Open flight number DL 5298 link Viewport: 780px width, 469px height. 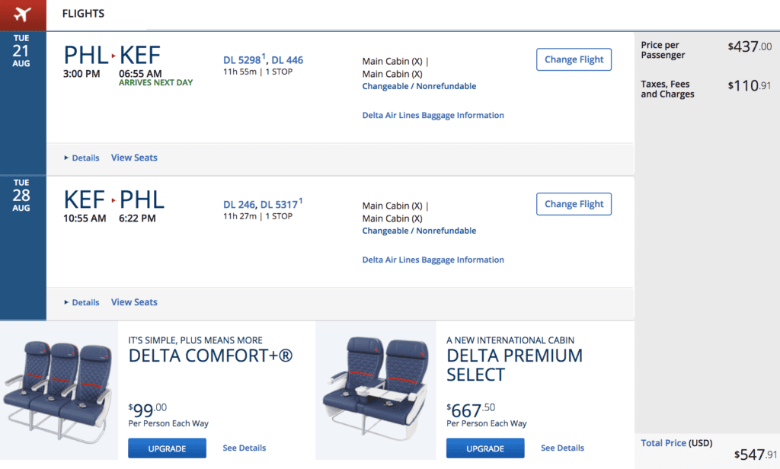pos(242,60)
